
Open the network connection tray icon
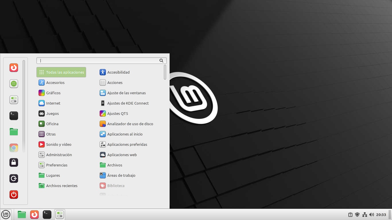tap(365, 215)
